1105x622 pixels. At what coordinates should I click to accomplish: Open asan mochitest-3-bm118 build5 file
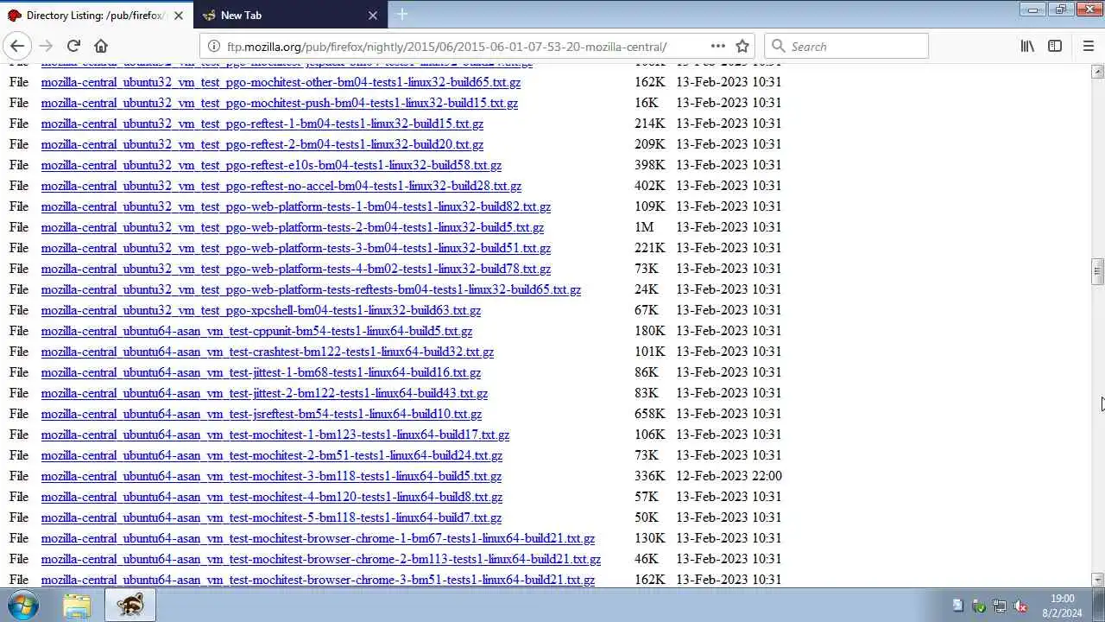click(271, 476)
